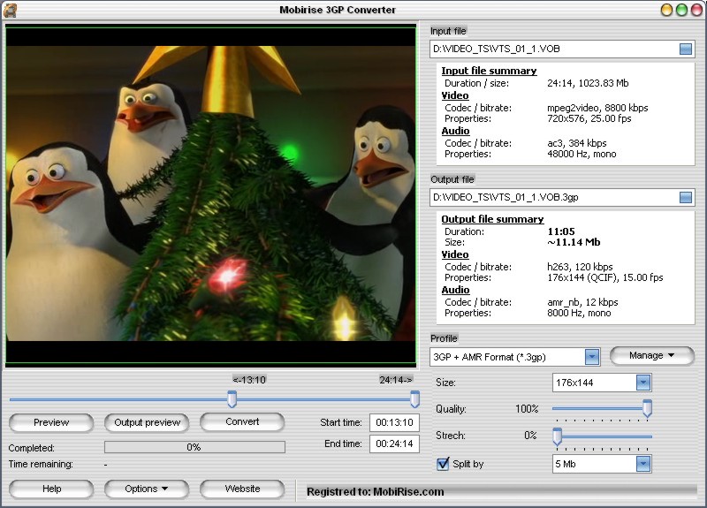Click the start position slider handle at 13:10
The height and width of the screenshot is (508, 707).
pyautogui.click(x=232, y=399)
